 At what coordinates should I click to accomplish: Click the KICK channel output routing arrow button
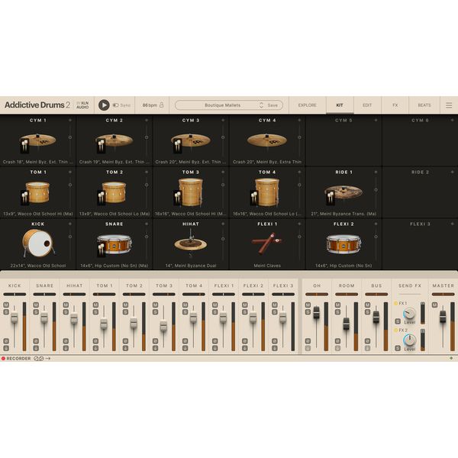6,348
